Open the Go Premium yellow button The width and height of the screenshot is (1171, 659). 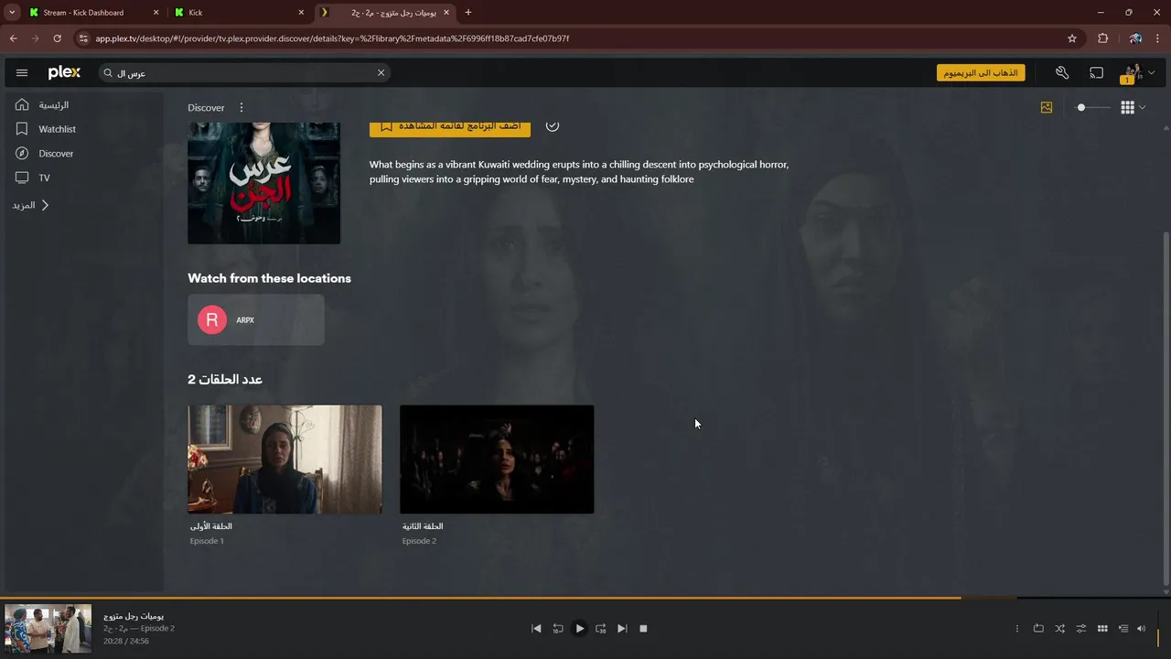(x=981, y=72)
